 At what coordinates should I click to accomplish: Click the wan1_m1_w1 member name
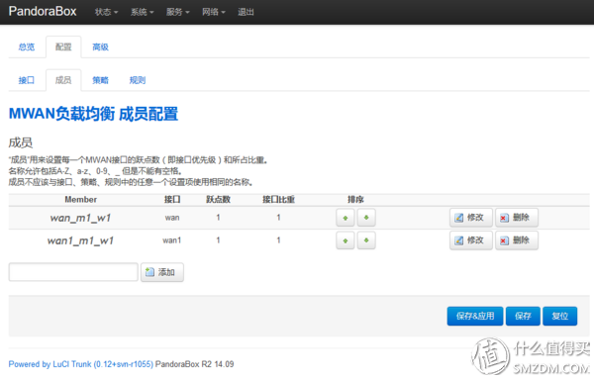pyautogui.click(x=80, y=240)
